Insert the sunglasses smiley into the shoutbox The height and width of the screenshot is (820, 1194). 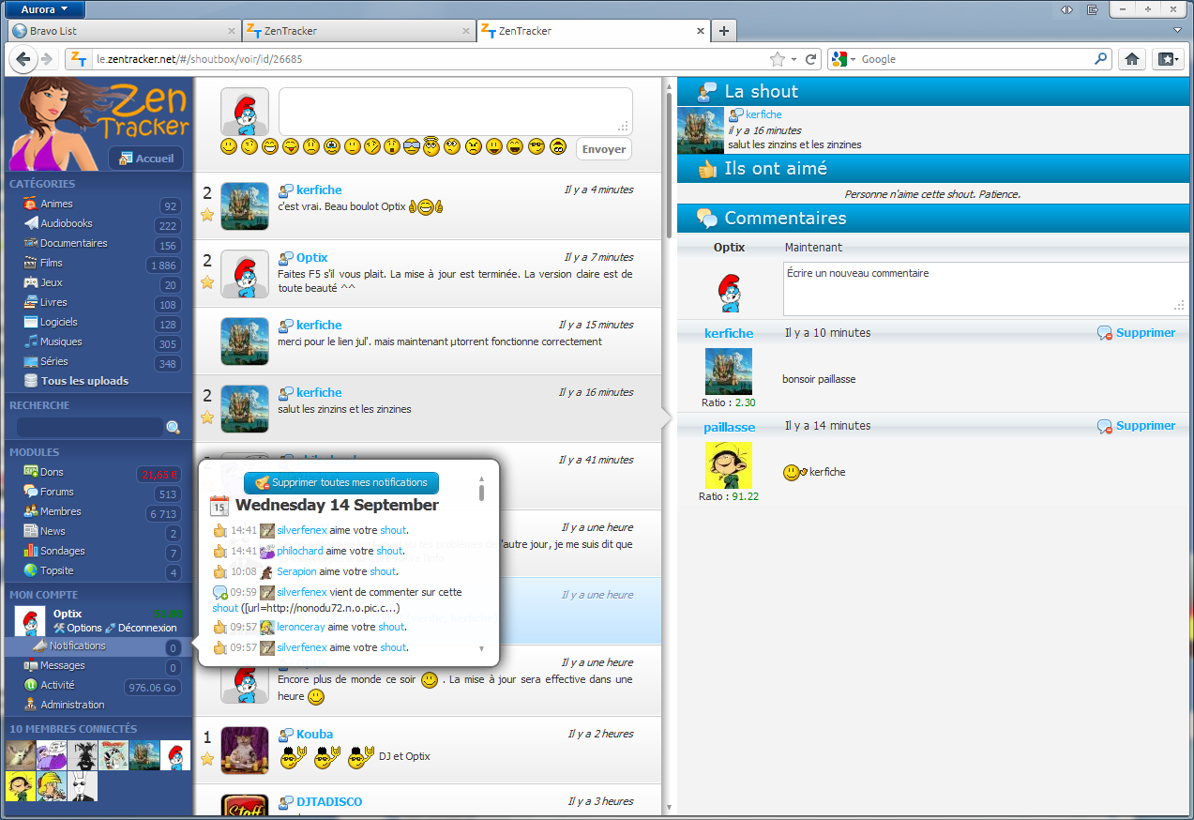click(537, 146)
